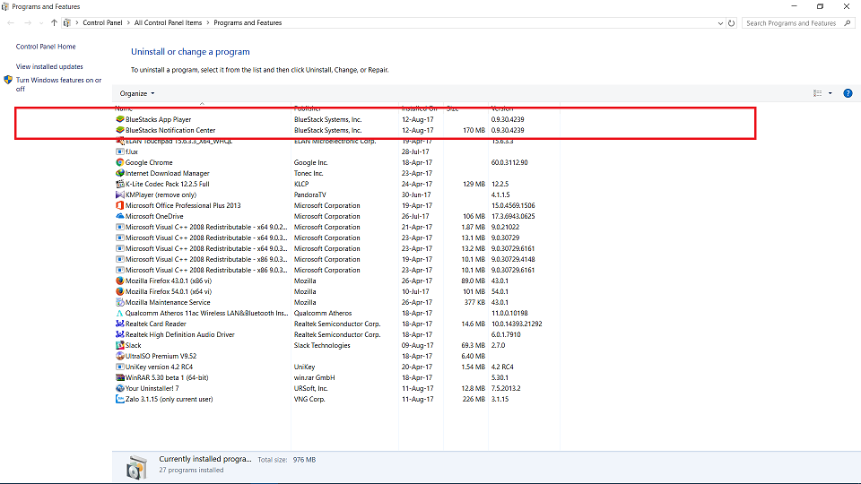Click the KMPlayer program icon
The image size is (861, 484).
120,194
